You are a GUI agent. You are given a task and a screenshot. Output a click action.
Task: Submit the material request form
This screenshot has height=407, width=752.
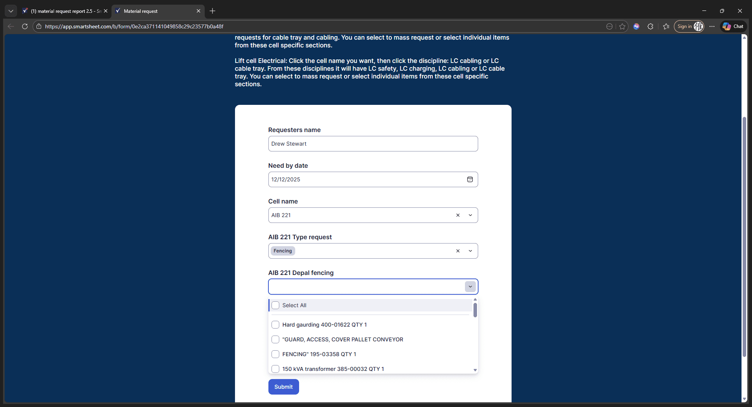[284, 387]
